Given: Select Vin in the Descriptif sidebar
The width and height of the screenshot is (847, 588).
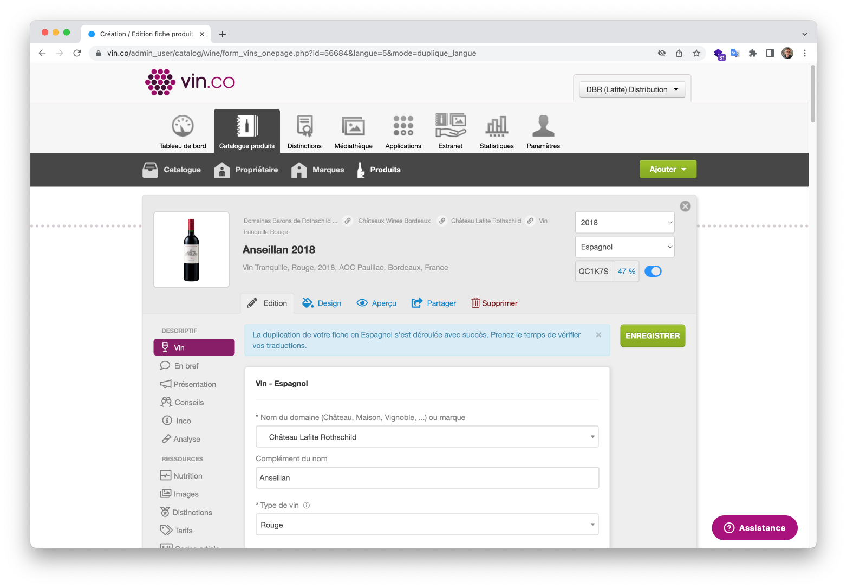Looking at the screenshot, I should click(x=194, y=347).
